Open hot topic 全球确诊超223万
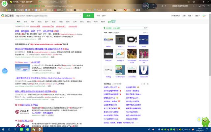 [132, 98]
